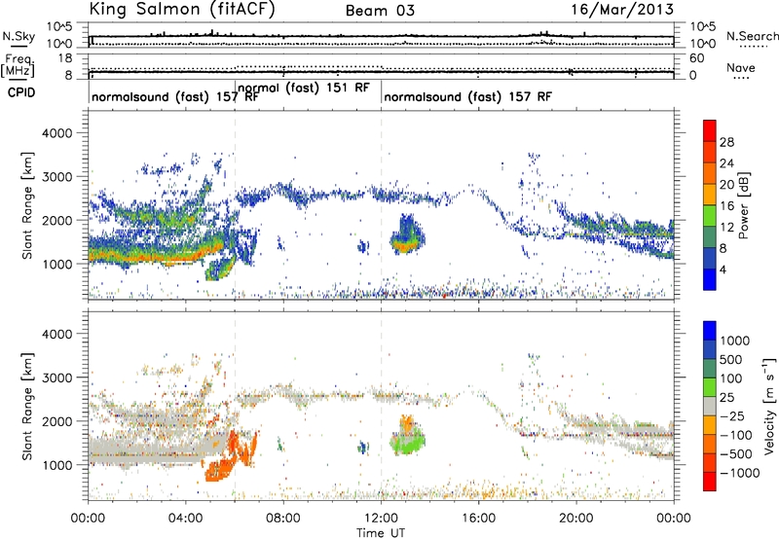The width and height of the screenshot is (779, 539).
Task: Click the "−25" tick on Velocity color bar
Action: pyautogui.click(x=732, y=415)
